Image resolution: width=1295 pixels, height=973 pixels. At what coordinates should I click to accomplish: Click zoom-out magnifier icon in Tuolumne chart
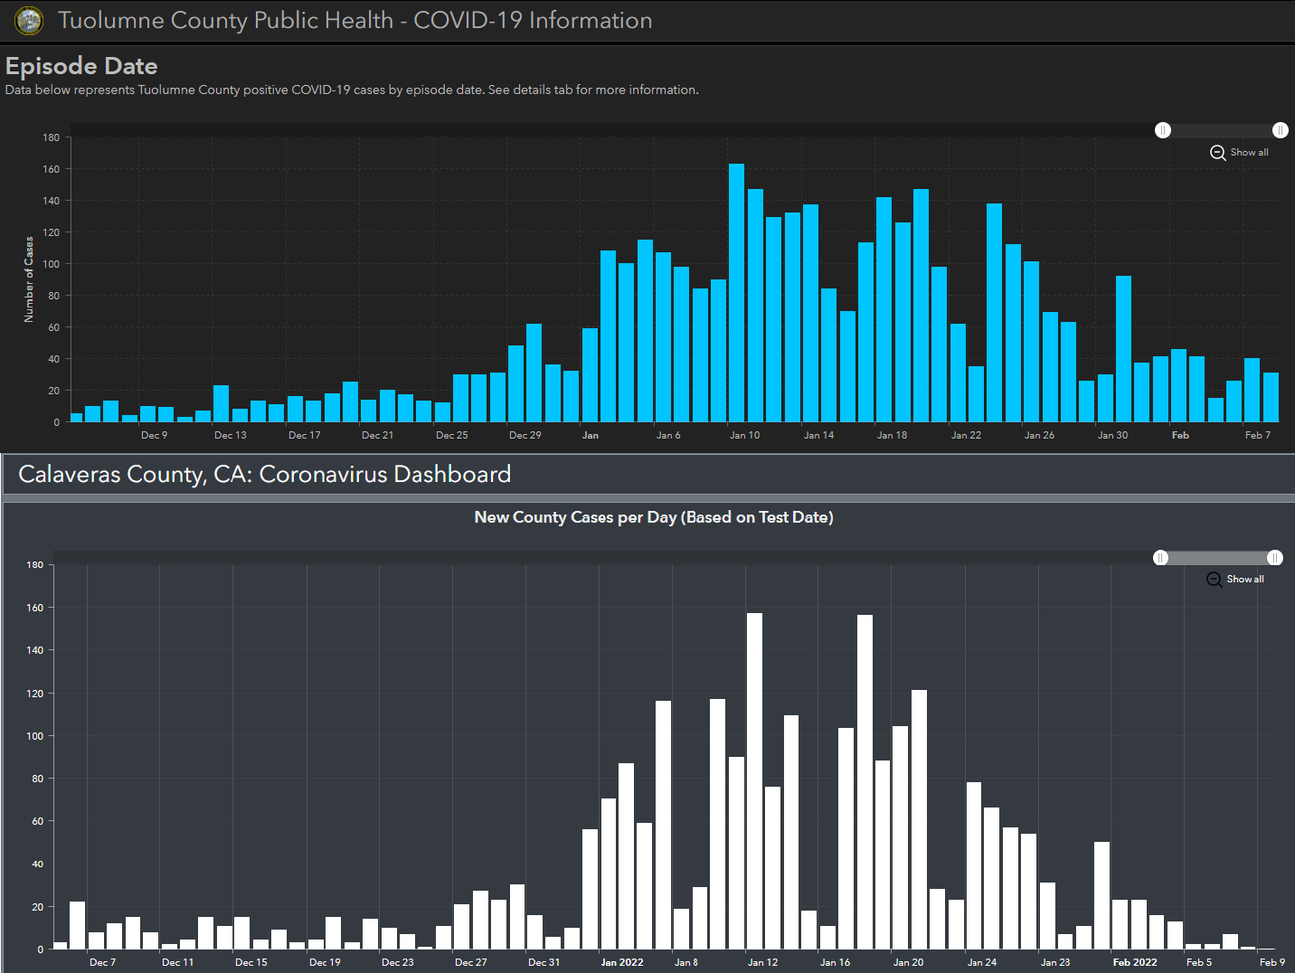point(1217,153)
